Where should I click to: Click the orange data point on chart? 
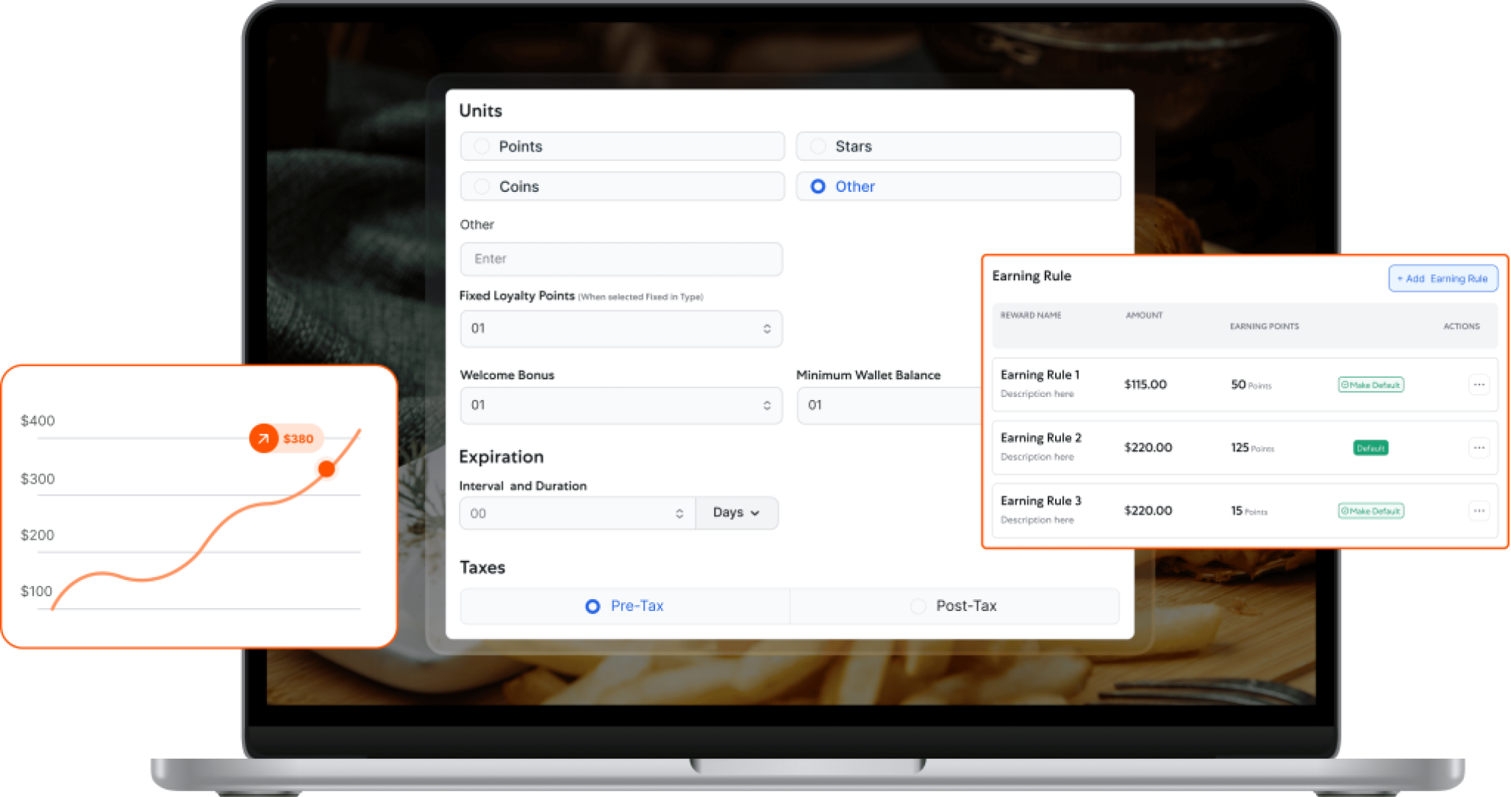tap(326, 468)
